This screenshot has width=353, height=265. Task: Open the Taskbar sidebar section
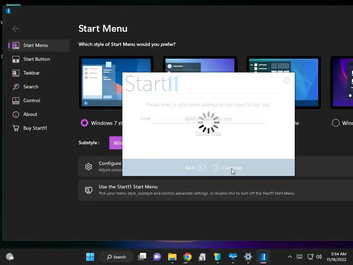(x=39, y=73)
